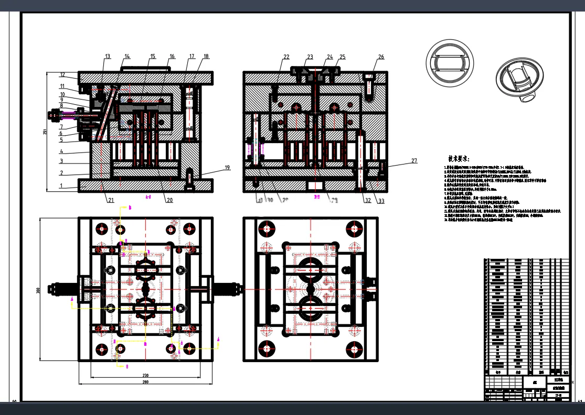This screenshot has height=415, width=585.
Task: Click part callout number 18
Action: pyautogui.click(x=206, y=56)
